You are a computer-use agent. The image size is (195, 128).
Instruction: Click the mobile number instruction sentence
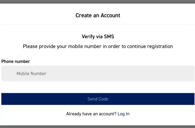tap(98, 46)
